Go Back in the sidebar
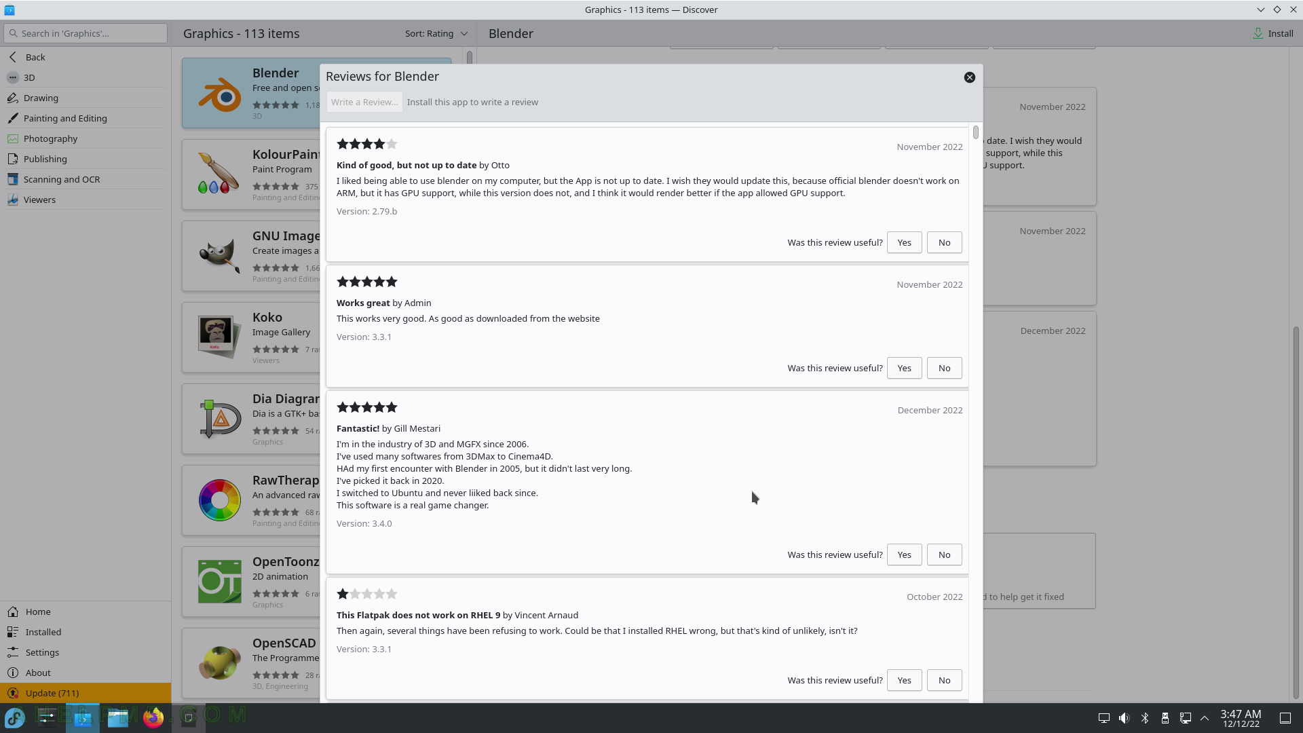The height and width of the screenshot is (733, 1303). click(x=86, y=57)
